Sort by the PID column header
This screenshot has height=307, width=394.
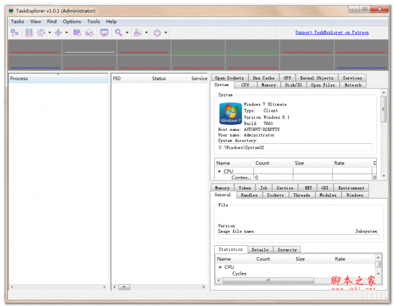click(131, 78)
